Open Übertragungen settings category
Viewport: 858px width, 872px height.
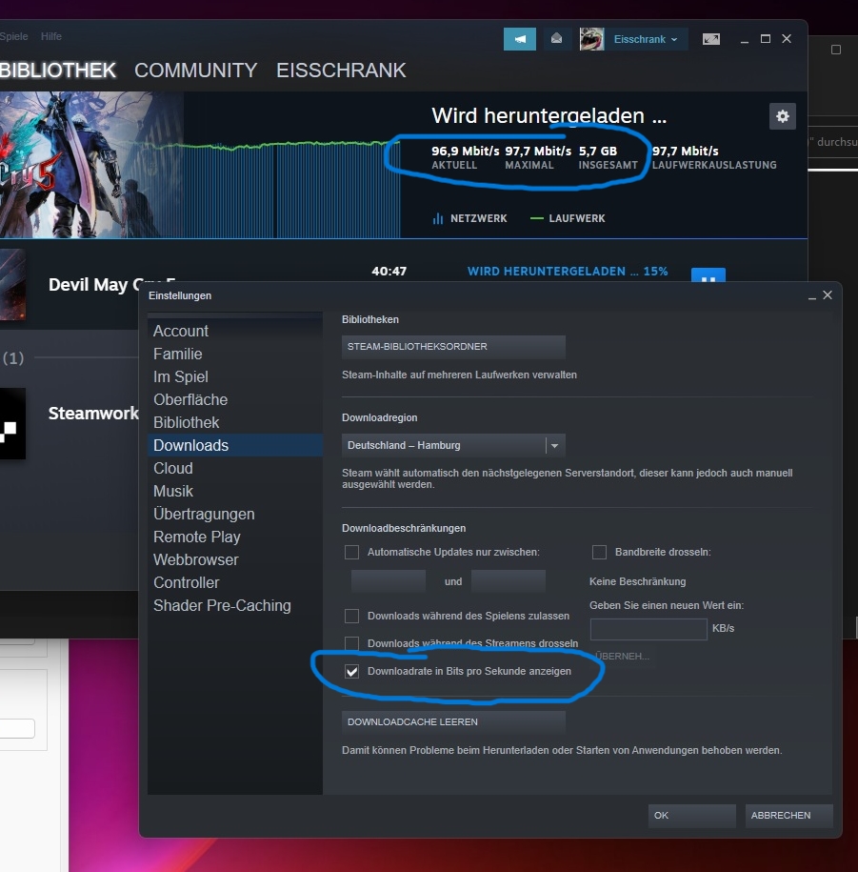coord(235,514)
